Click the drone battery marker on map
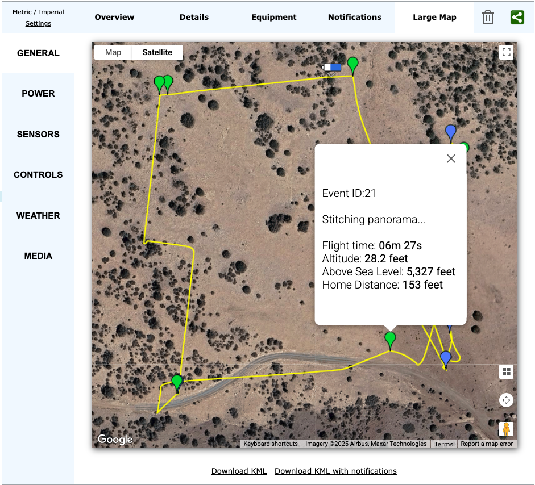Screen dimensions: 535x485 332,68
